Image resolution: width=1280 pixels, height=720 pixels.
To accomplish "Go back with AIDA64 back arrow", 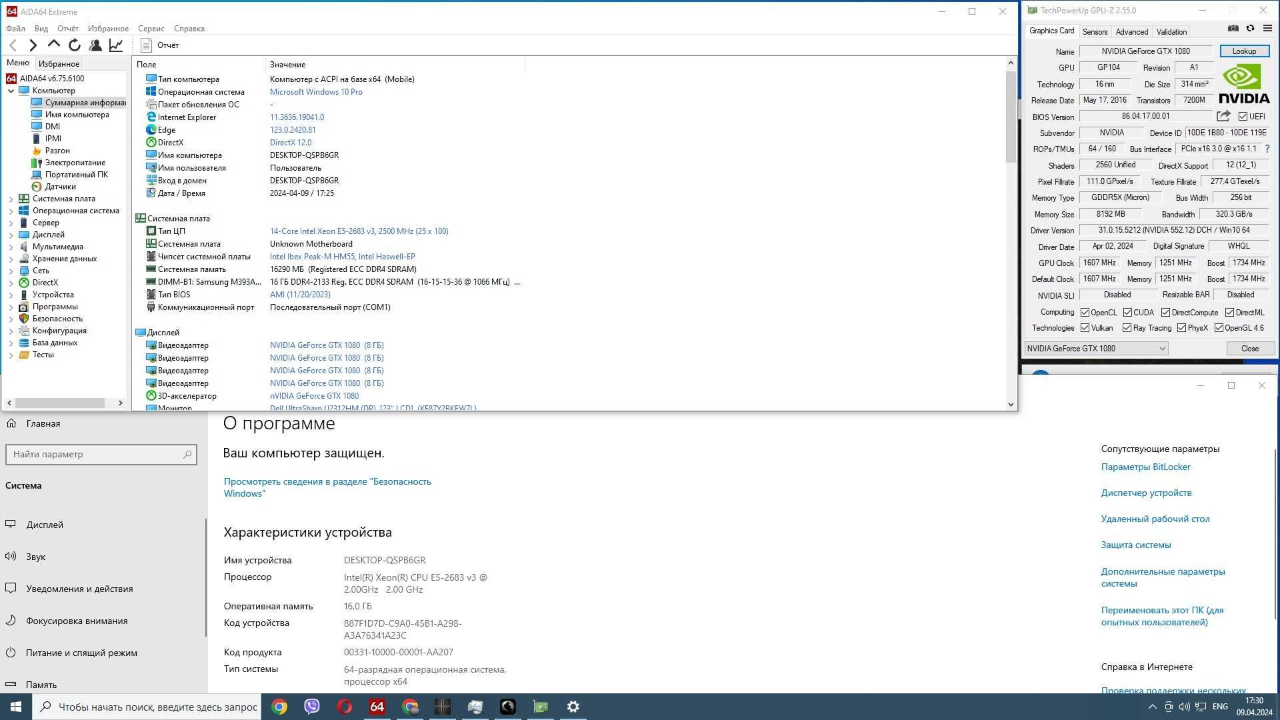I will click(13, 45).
